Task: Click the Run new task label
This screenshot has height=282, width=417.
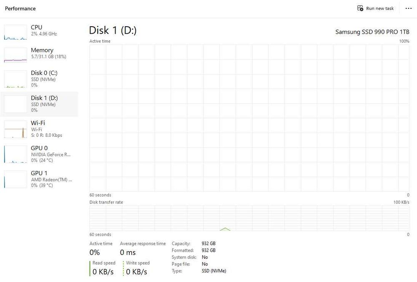Action: coord(380,8)
